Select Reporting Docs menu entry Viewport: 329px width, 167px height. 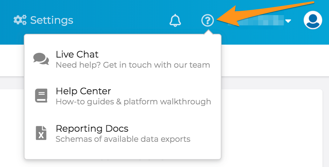pos(123,133)
